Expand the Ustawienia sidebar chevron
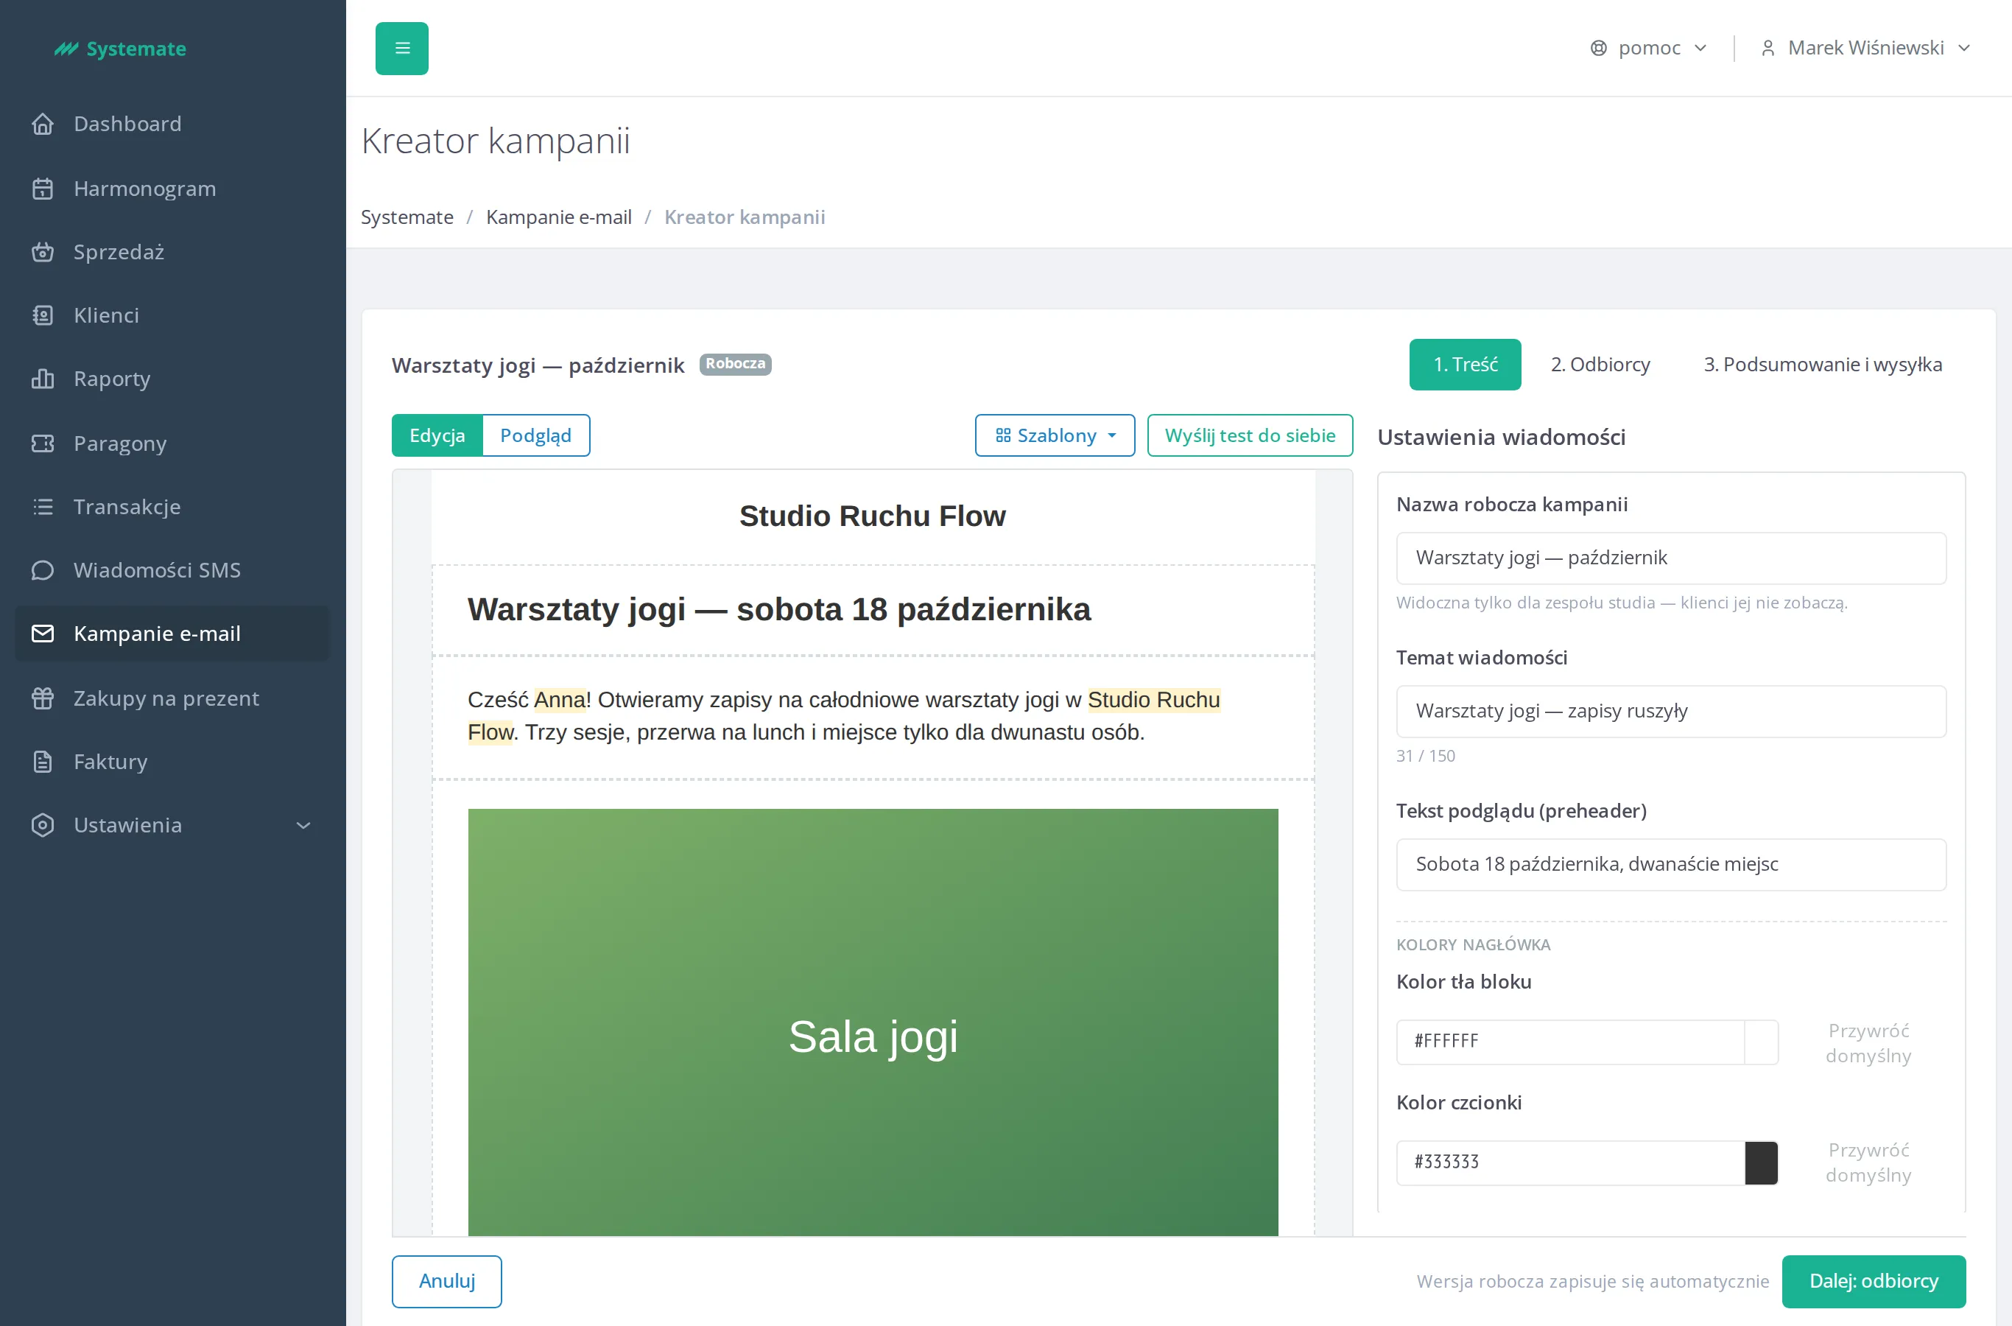The image size is (2012, 1326). tap(303, 825)
